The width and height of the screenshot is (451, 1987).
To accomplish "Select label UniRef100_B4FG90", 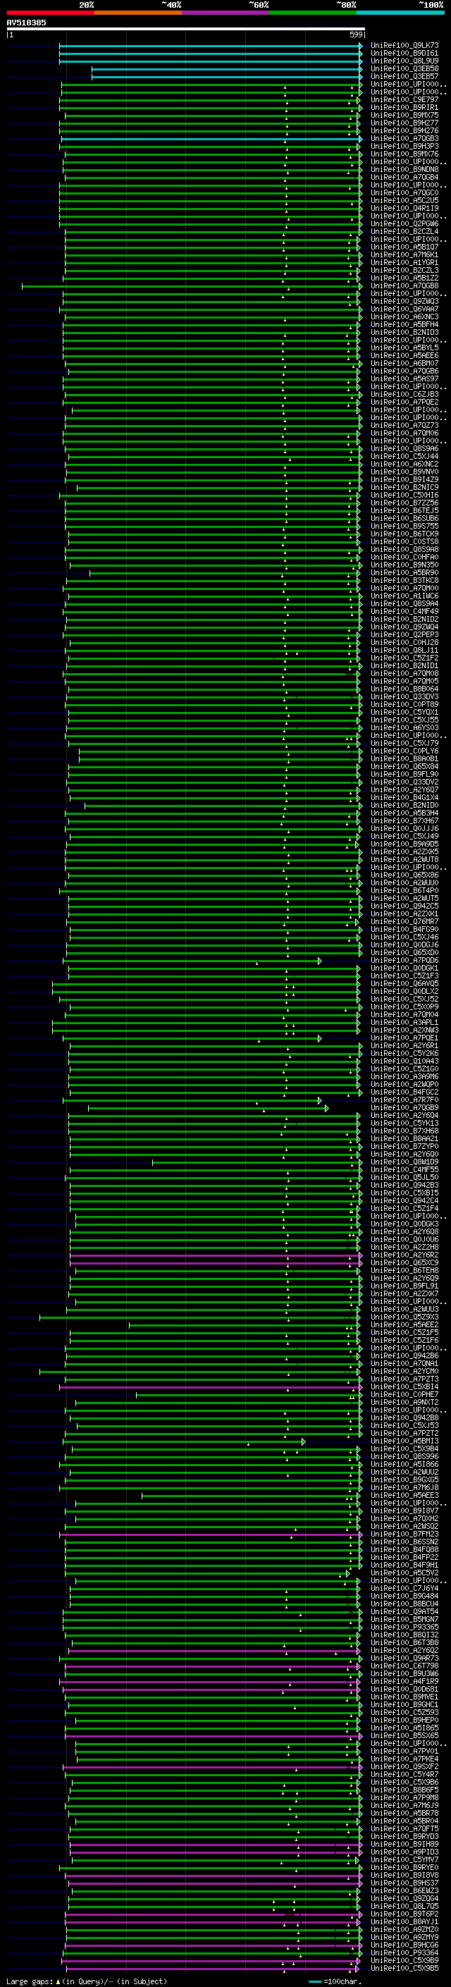I will (404, 929).
